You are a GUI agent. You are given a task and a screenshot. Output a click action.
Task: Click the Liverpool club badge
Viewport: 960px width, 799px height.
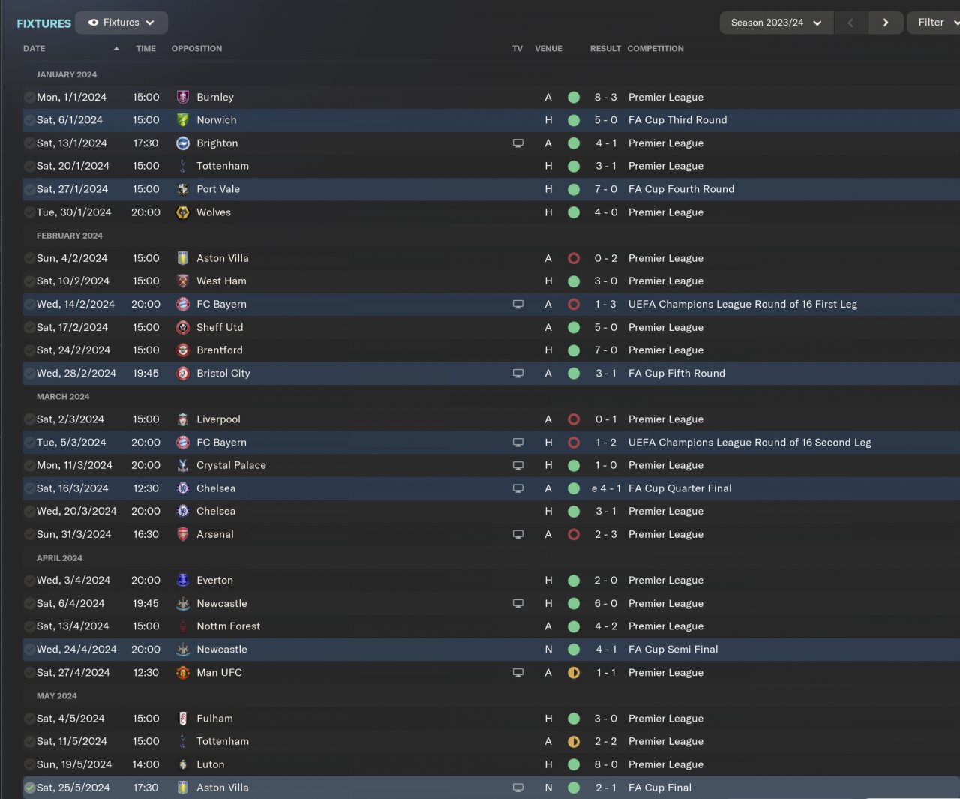click(x=182, y=419)
